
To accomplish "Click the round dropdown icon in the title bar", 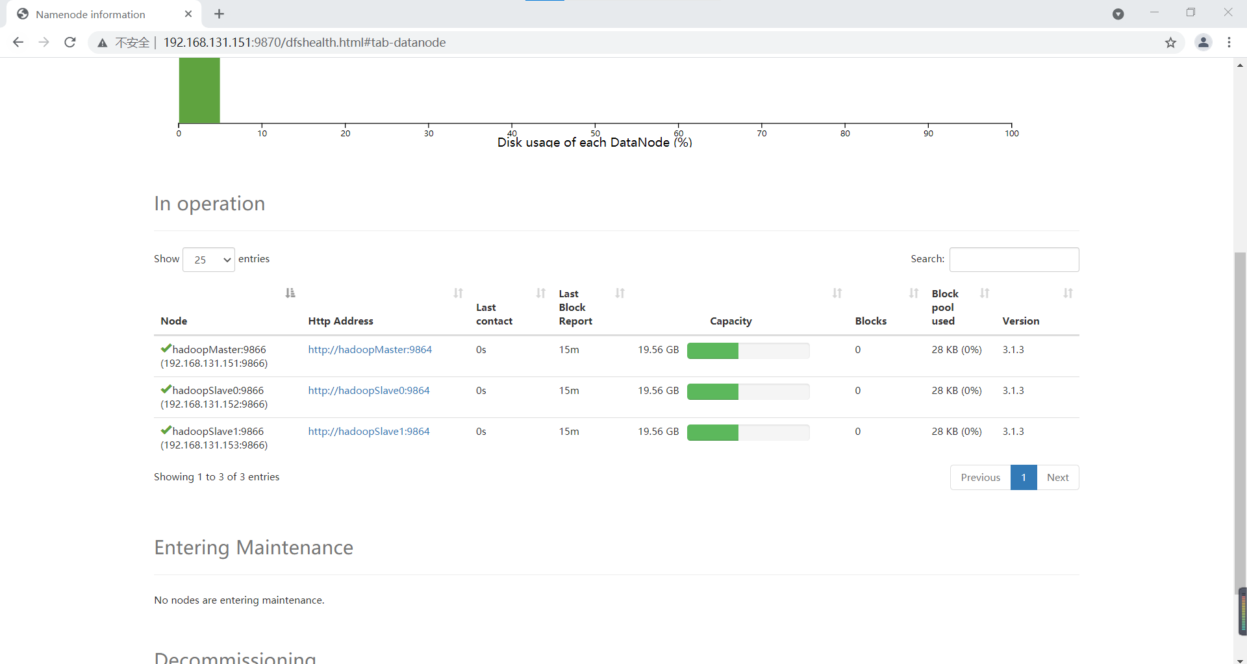I will point(1118,14).
